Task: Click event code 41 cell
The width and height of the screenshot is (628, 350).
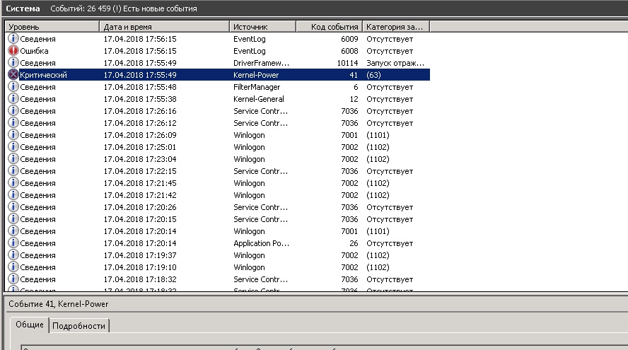Action: tap(354, 75)
